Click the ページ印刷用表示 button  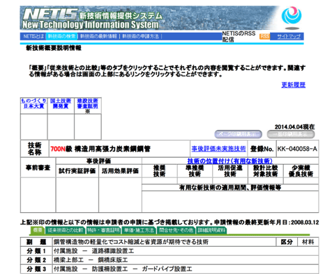[x=238, y=134]
